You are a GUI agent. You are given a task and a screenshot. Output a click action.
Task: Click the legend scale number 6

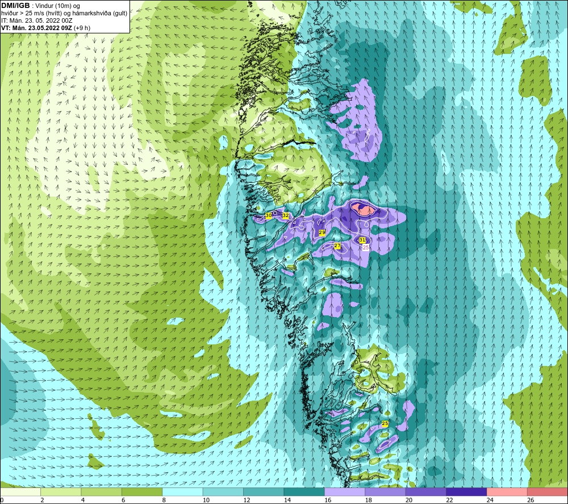[123, 500]
